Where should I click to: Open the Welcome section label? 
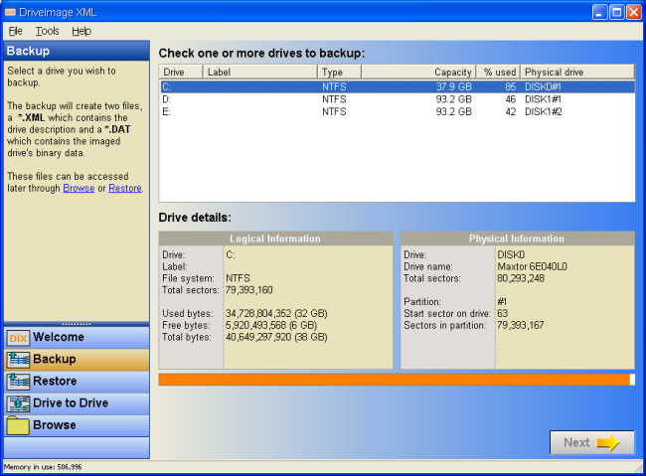(x=59, y=337)
